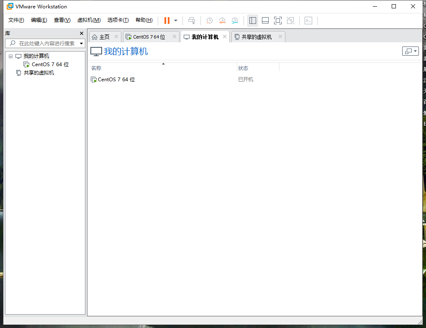
Task: Close the 共享的虚拟机 tab
Action: coord(280,37)
